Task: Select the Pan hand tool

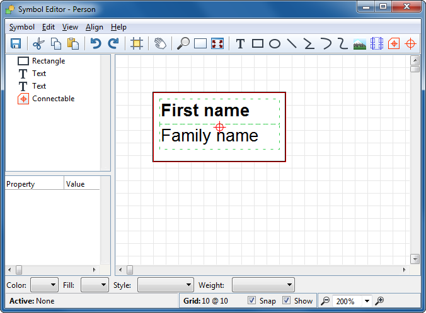Action: pos(160,43)
